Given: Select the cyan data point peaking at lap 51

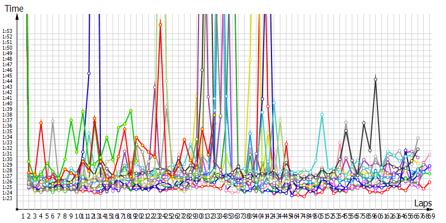Looking at the screenshot, I should pyautogui.click(x=322, y=115).
